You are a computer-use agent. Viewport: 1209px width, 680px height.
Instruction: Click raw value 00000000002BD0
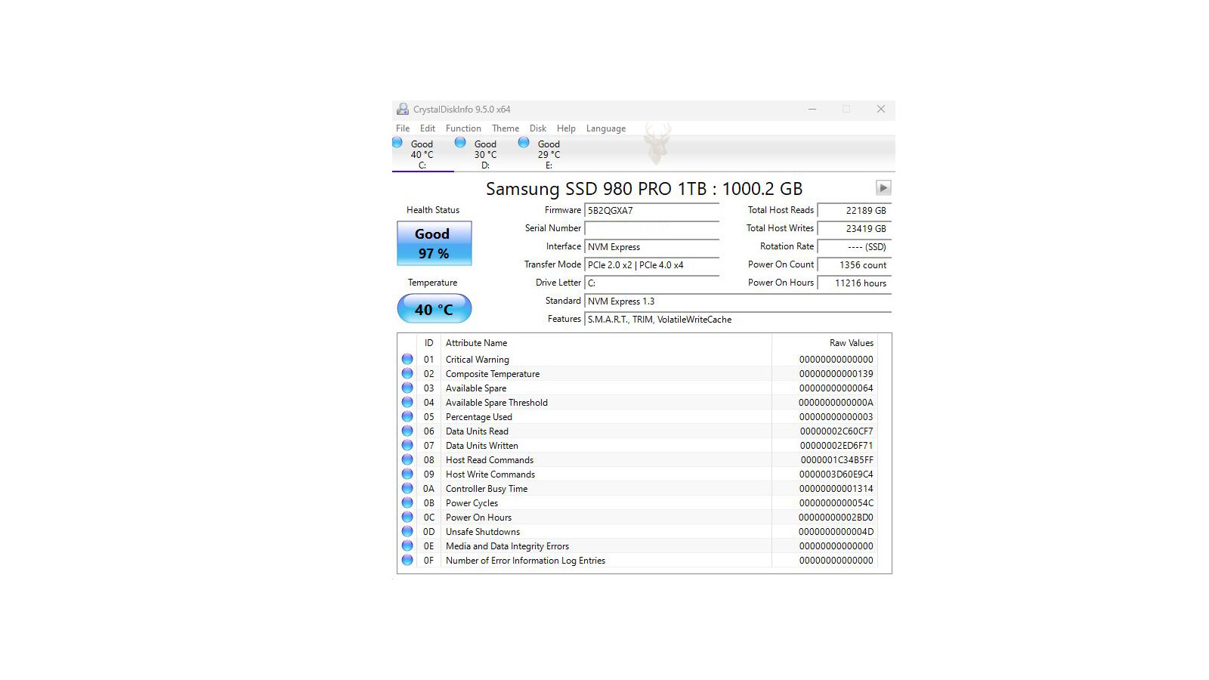(x=836, y=518)
